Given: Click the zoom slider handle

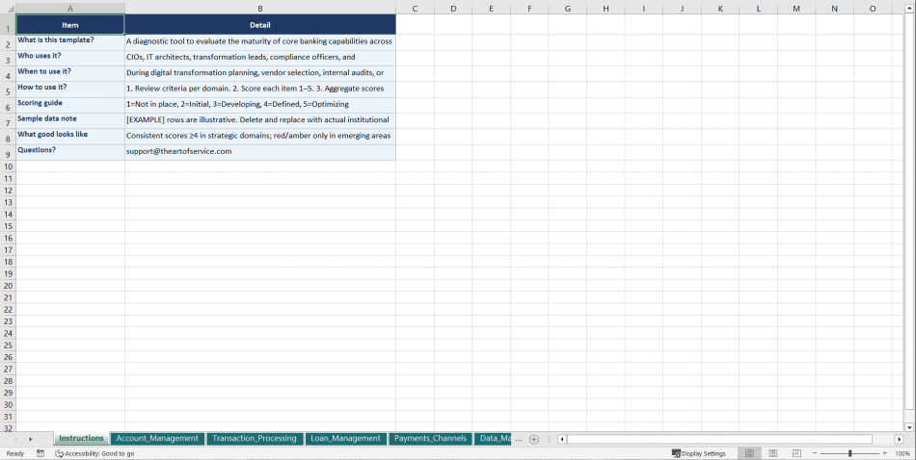Looking at the screenshot, I should [x=849, y=453].
